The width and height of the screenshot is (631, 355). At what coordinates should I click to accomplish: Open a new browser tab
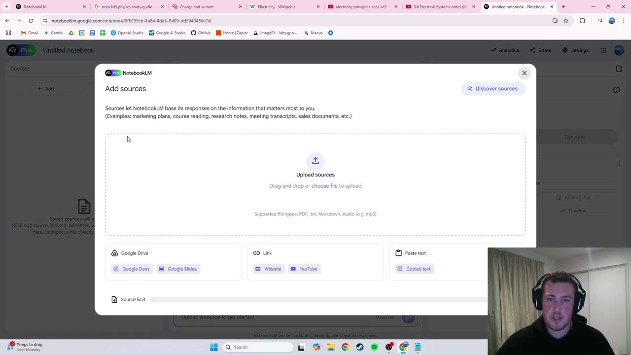pyautogui.click(x=563, y=7)
